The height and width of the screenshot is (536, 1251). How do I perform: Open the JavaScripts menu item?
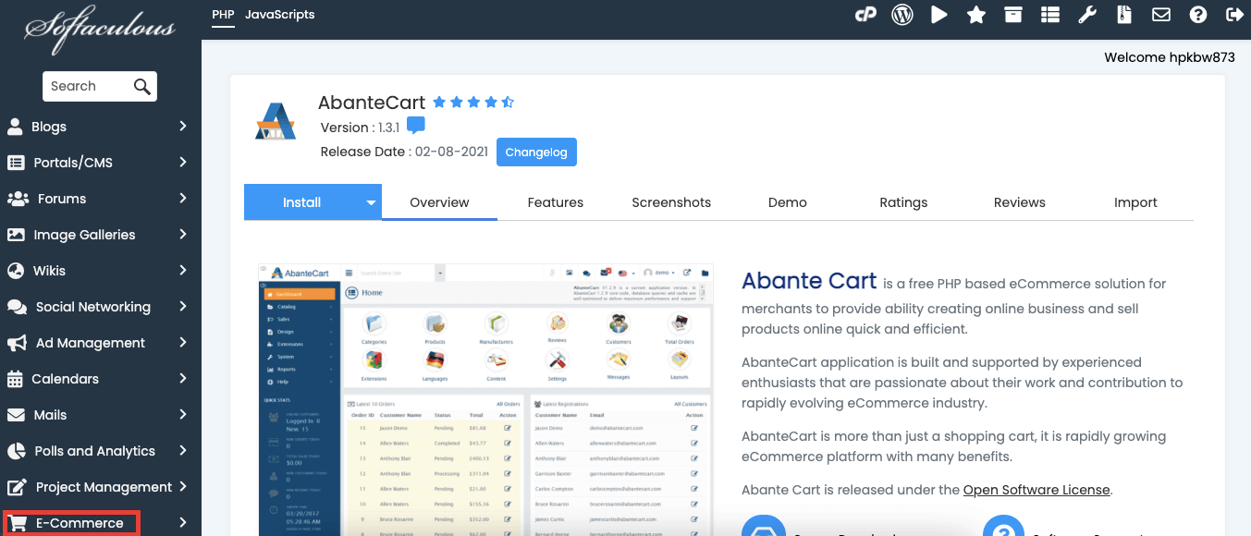279,15
